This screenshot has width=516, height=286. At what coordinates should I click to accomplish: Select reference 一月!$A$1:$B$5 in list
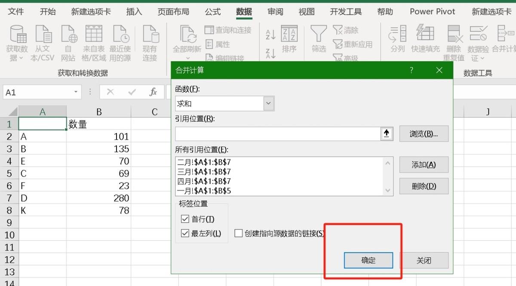(x=204, y=190)
